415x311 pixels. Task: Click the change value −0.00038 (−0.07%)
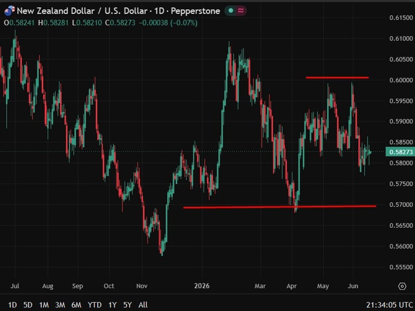168,23
